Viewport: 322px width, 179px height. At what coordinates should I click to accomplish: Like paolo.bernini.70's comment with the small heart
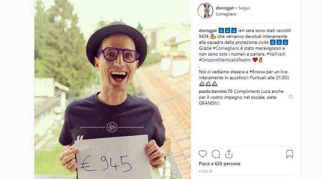tap(291, 97)
